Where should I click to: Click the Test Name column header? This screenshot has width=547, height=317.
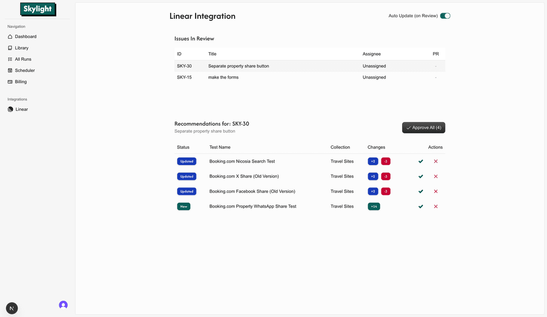pos(220,147)
